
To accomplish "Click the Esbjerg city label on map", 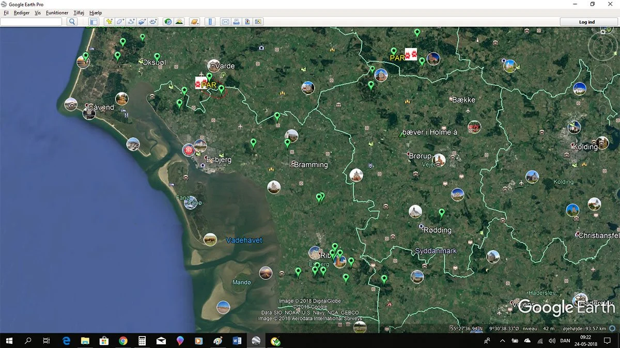I will (x=219, y=160).
